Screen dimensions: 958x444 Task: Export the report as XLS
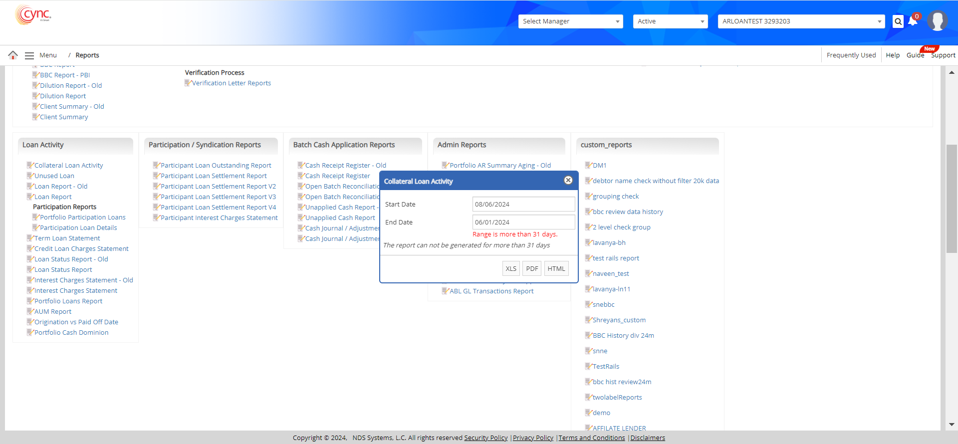pos(511,268)
